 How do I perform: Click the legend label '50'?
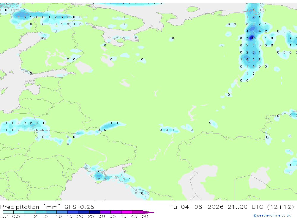[x=145, y=216]
